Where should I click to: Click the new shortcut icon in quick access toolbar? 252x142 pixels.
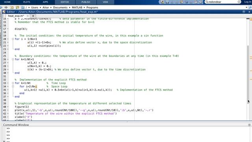(x=162, y=2)
